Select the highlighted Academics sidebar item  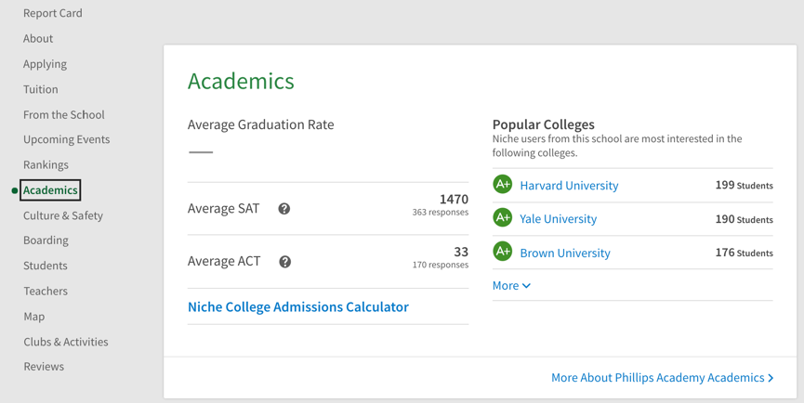[x=50, y=190]
